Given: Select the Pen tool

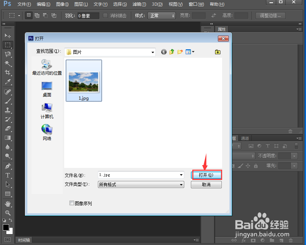Looking at the screenshot, I should point(8,166).
